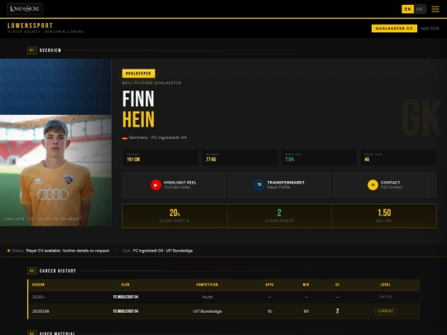The image size is (447, 335).
Task: Open Transfermarkt Player Profile link
Action: pos(280,185)
